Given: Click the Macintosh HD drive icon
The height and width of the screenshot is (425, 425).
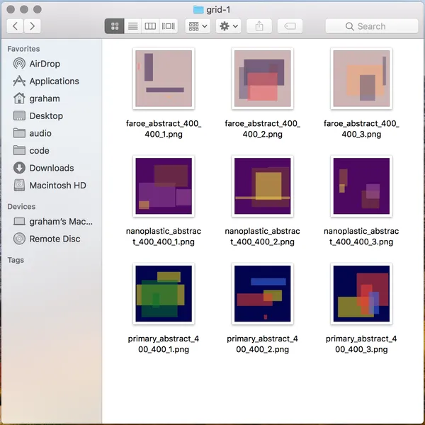Looking at the screenshot, I should click(19, 185).
